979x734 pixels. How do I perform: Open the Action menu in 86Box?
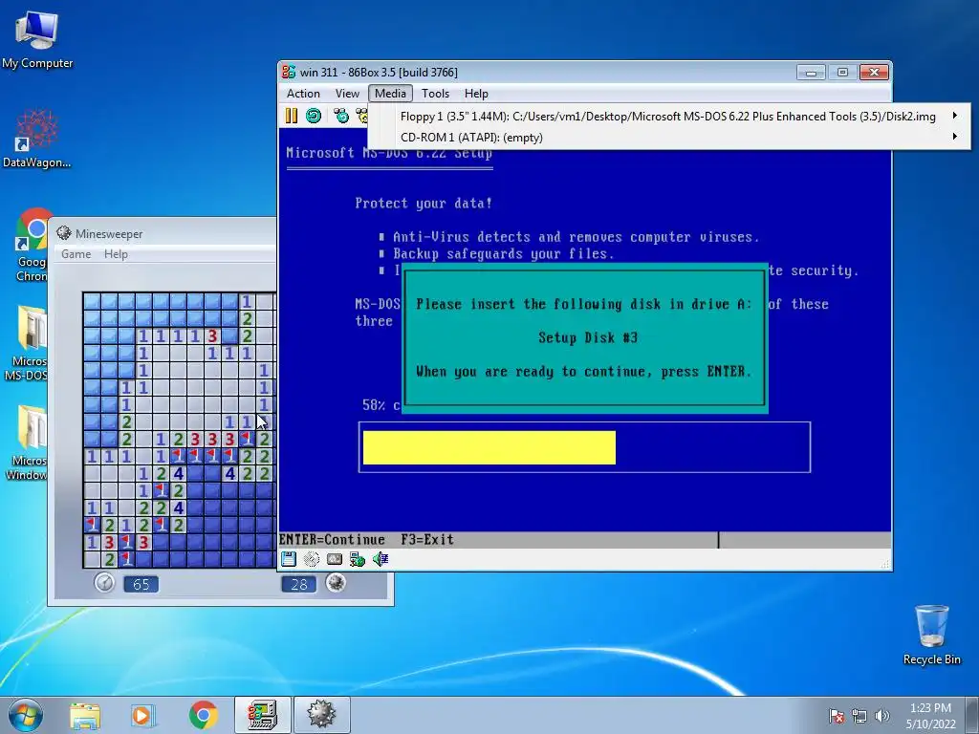tap(303, 94)
